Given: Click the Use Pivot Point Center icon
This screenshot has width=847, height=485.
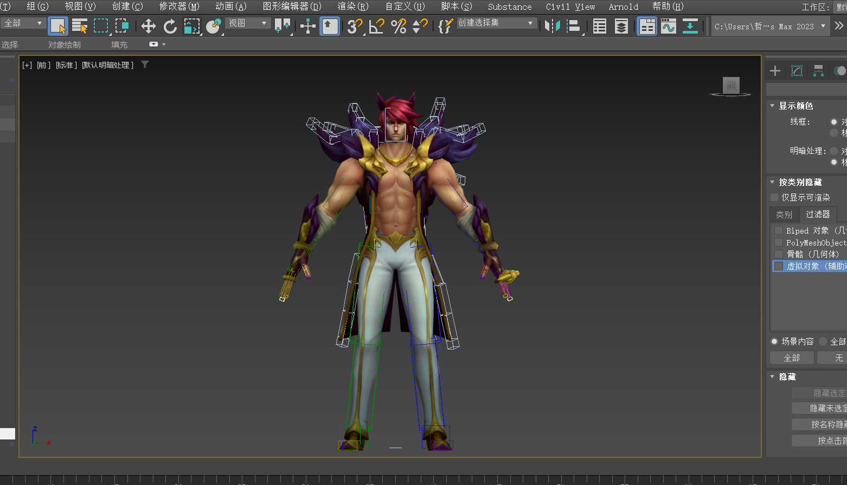Looking at the screenshot, I should pyautogui.click(x=283, y=26).
